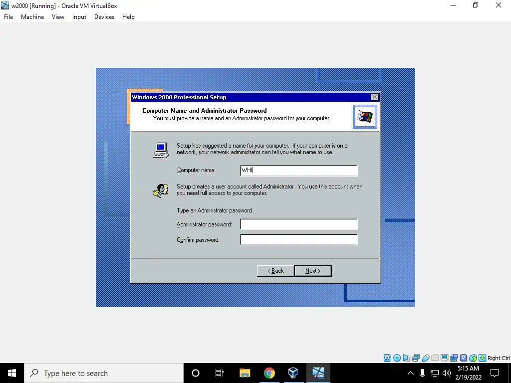Open the Input menu
The width and height of the screenshot is (511, 383).
79,17
